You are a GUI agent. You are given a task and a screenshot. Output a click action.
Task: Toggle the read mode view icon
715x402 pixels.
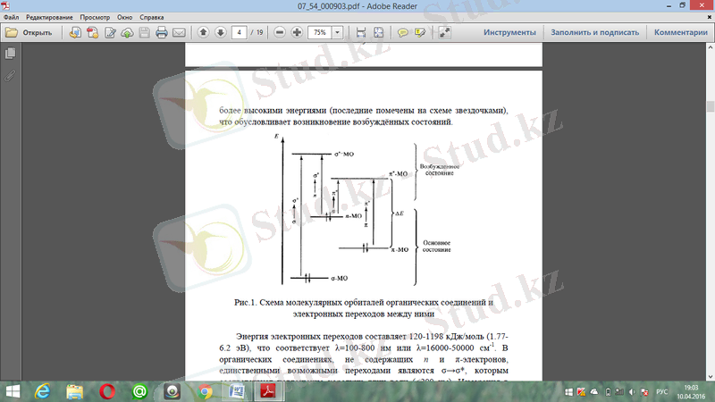pyautogui.click(x=444, y=33)
